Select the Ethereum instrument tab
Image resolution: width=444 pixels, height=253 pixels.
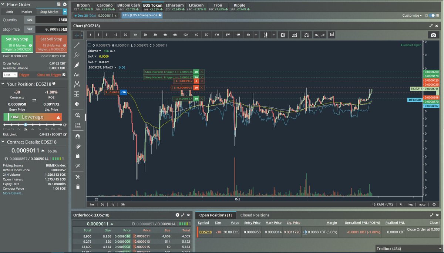pos(175,7)
